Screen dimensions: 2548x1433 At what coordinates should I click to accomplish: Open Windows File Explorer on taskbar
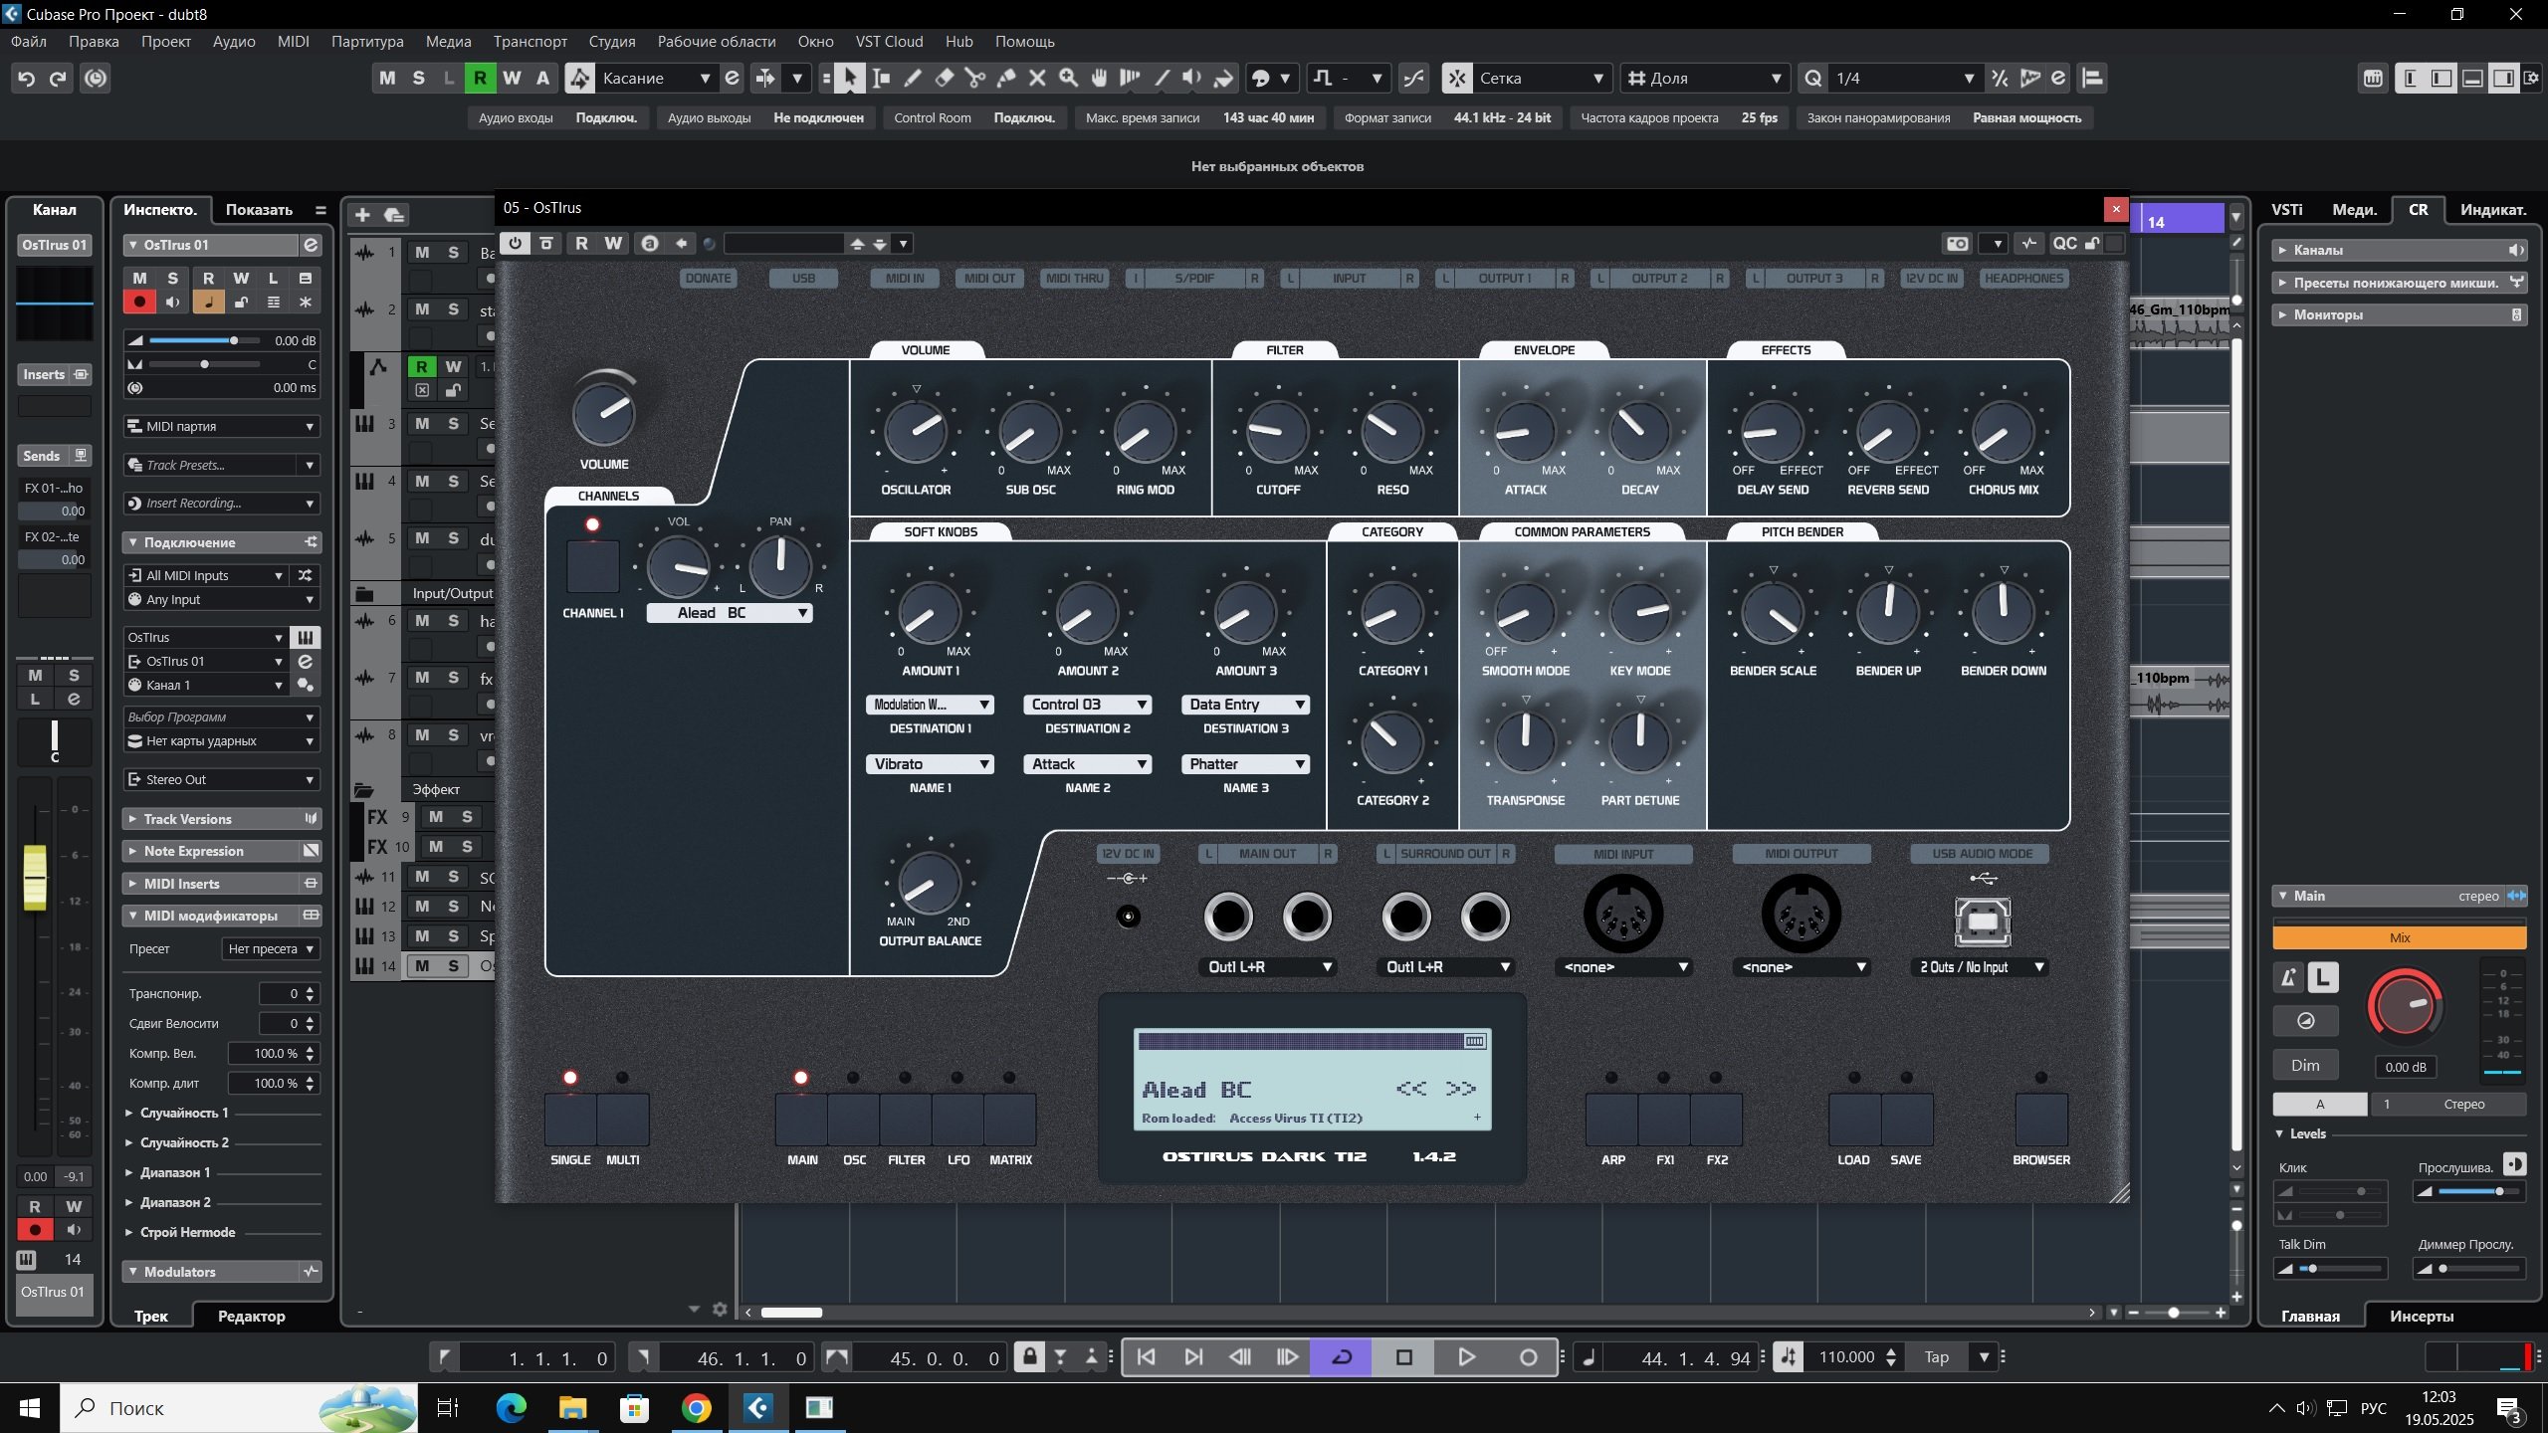pyautogui.click(x=572, y=1407)
